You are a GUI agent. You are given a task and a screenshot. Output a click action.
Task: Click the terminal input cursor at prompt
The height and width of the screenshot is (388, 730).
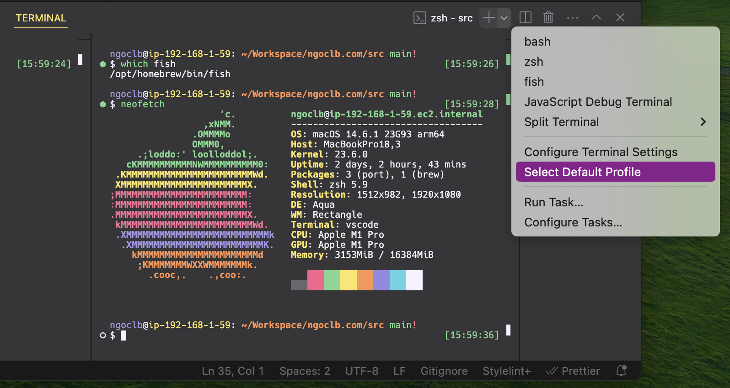coord(123,336)
